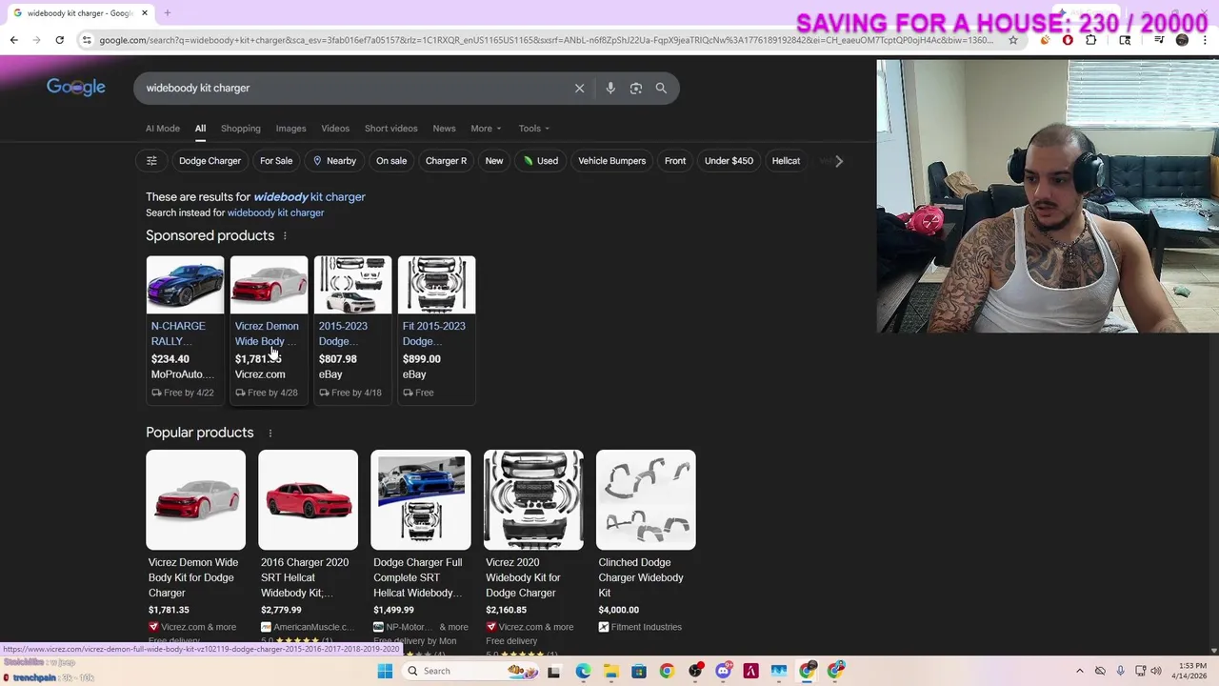The width and height of the screenshot is (1219, 686).
Task: Switch to Videos results tab
Action: [x=335, y=129]
